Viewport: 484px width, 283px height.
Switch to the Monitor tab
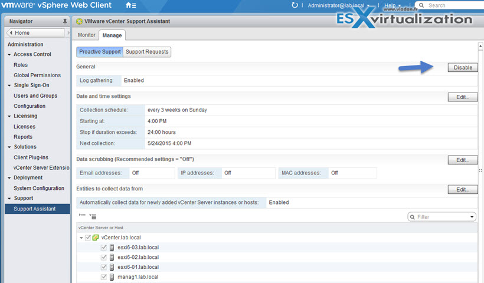coord(86,35)
